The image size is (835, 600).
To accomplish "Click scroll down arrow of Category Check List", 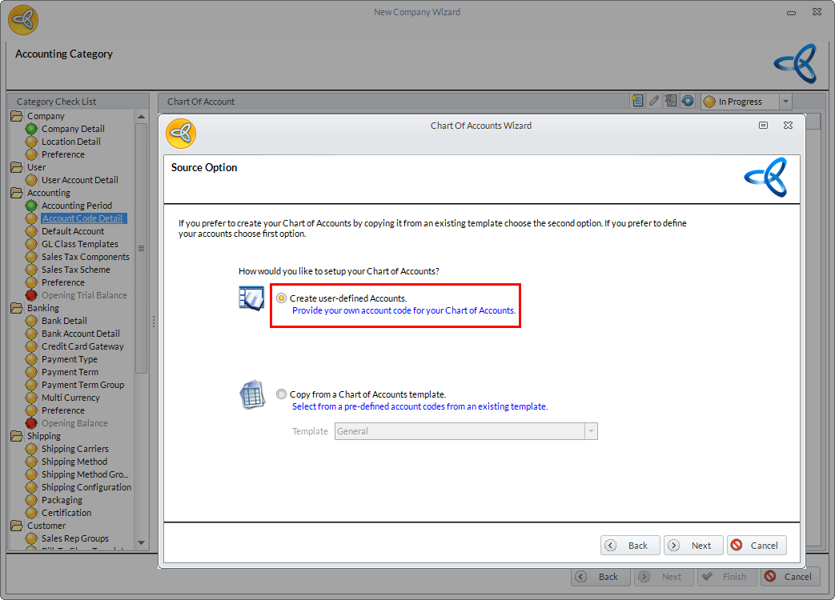I will (x=141, y=543).
